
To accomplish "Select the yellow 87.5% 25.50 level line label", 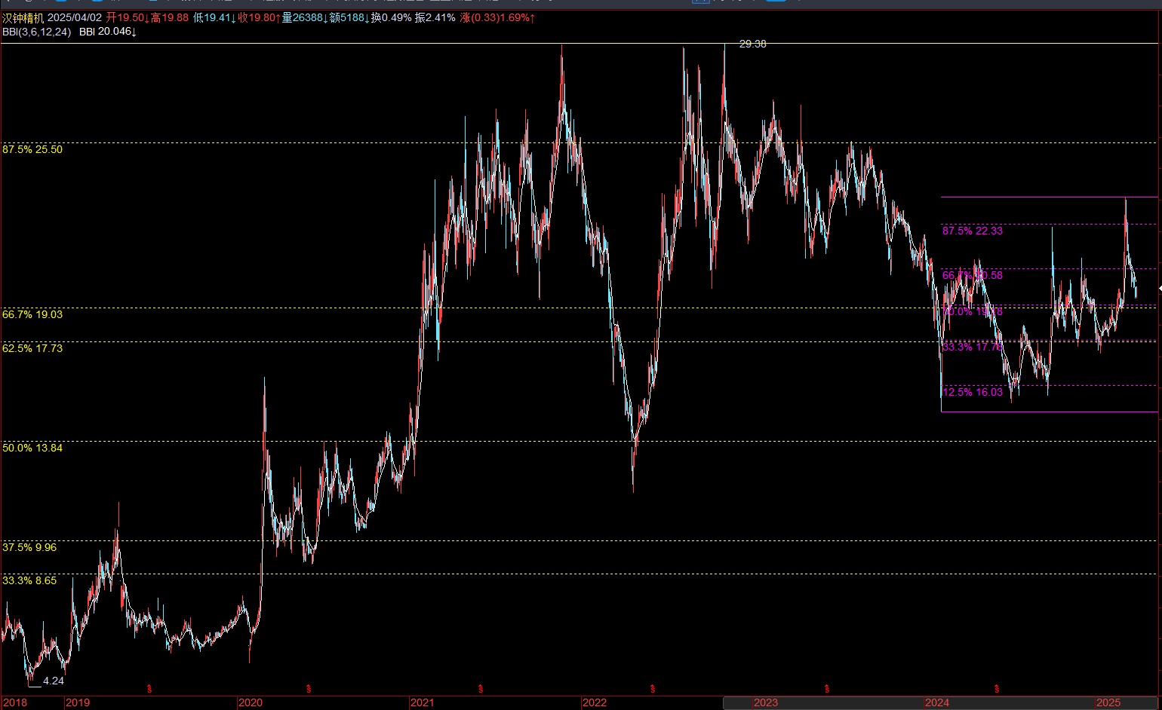I will pos(32,149).
